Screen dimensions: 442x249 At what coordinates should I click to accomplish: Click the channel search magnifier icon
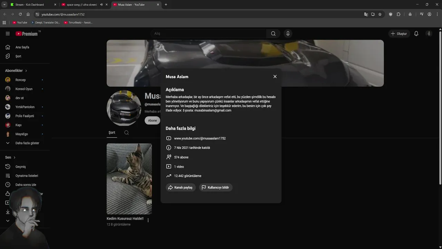coord(126,132)
